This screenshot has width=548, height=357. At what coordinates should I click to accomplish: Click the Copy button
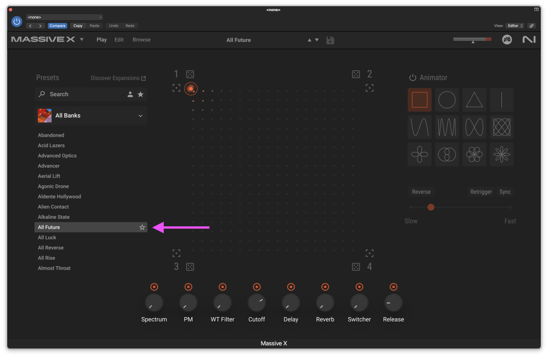(x=78, y=26)
